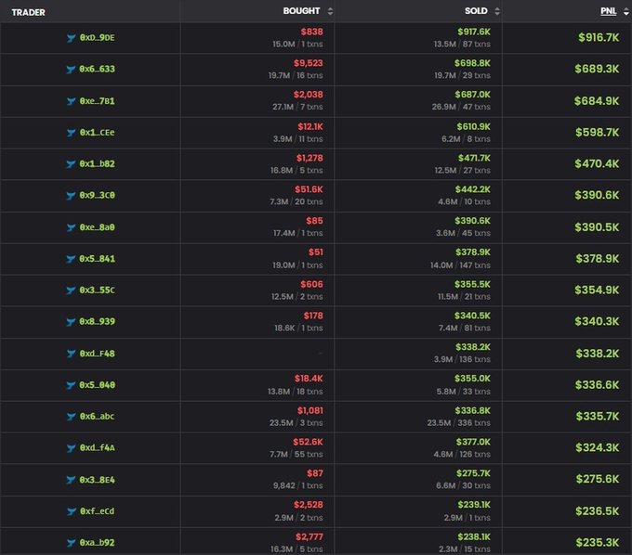Click the whale icon beside 0x6_633
This screenshot has height=555, width=632.
(x=71, y=70)
